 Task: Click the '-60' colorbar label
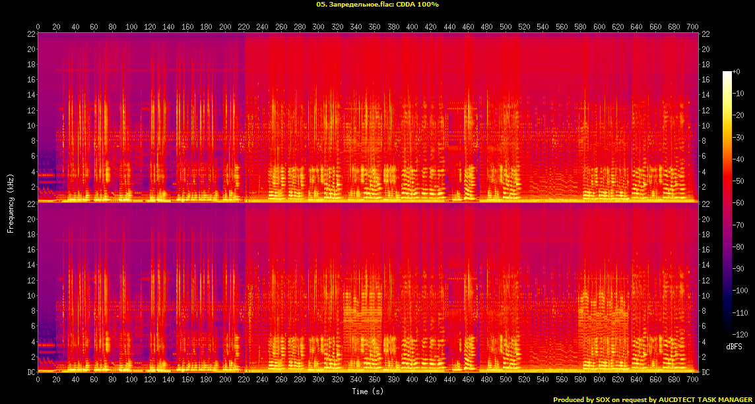click(737, 202)
